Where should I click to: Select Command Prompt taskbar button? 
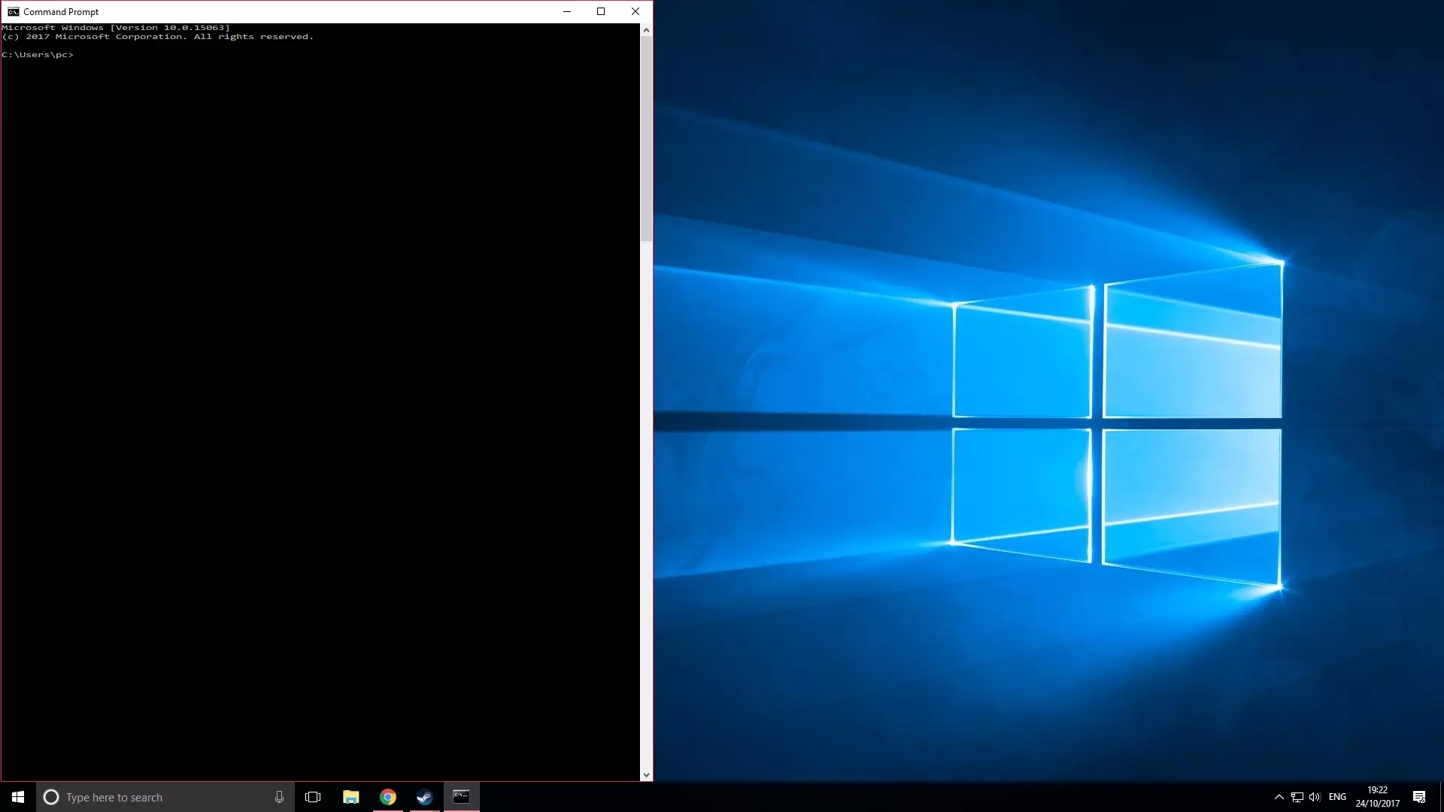[x=461, y=797]
